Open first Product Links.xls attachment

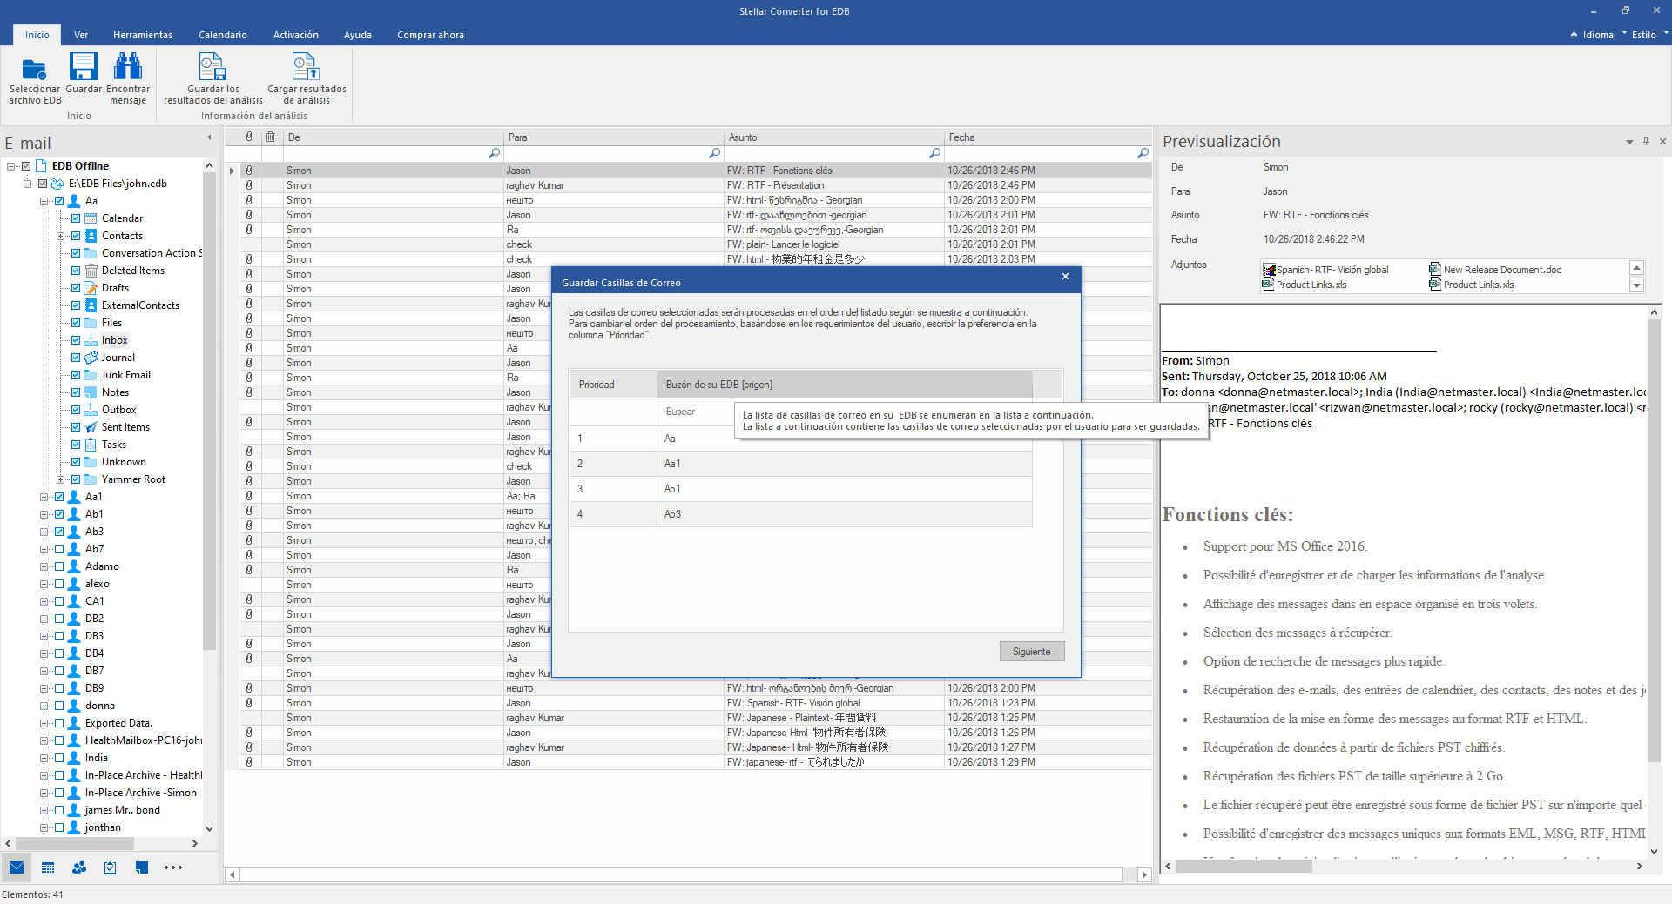coord(1305,285)
